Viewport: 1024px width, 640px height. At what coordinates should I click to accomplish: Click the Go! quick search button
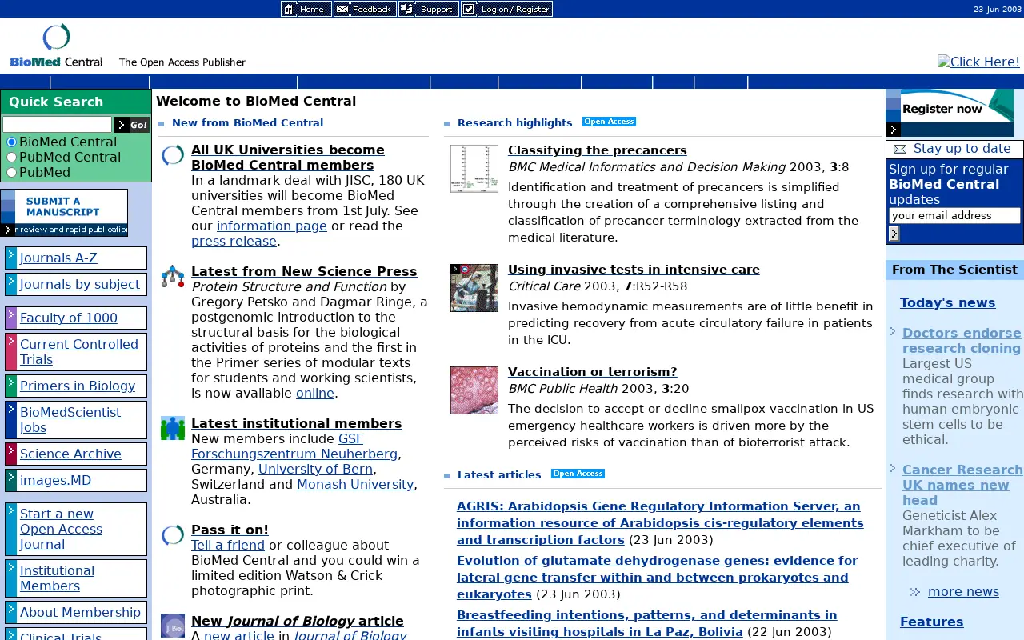132,125
